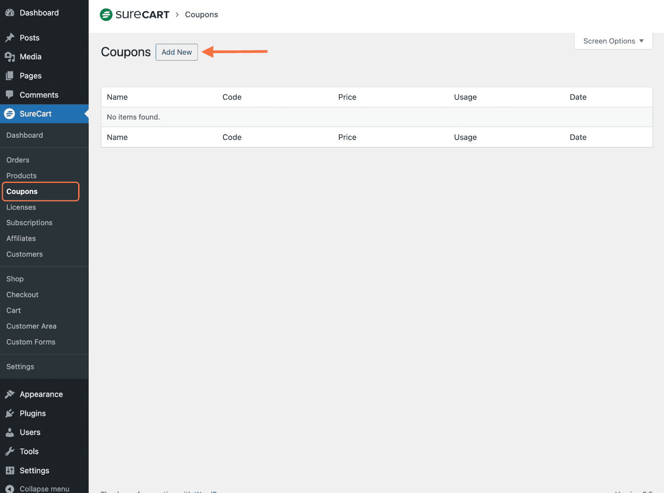
Task: Click the Media library icon
Action: [10, 57]
